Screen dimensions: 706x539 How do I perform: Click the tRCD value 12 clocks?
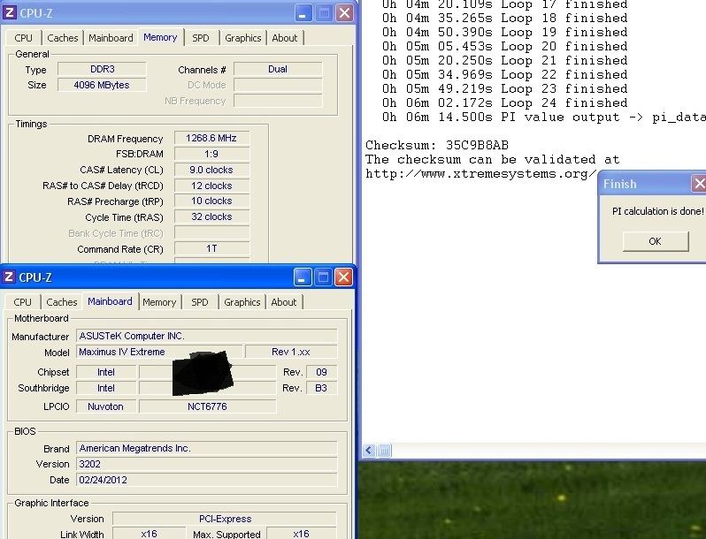point(211,186)
